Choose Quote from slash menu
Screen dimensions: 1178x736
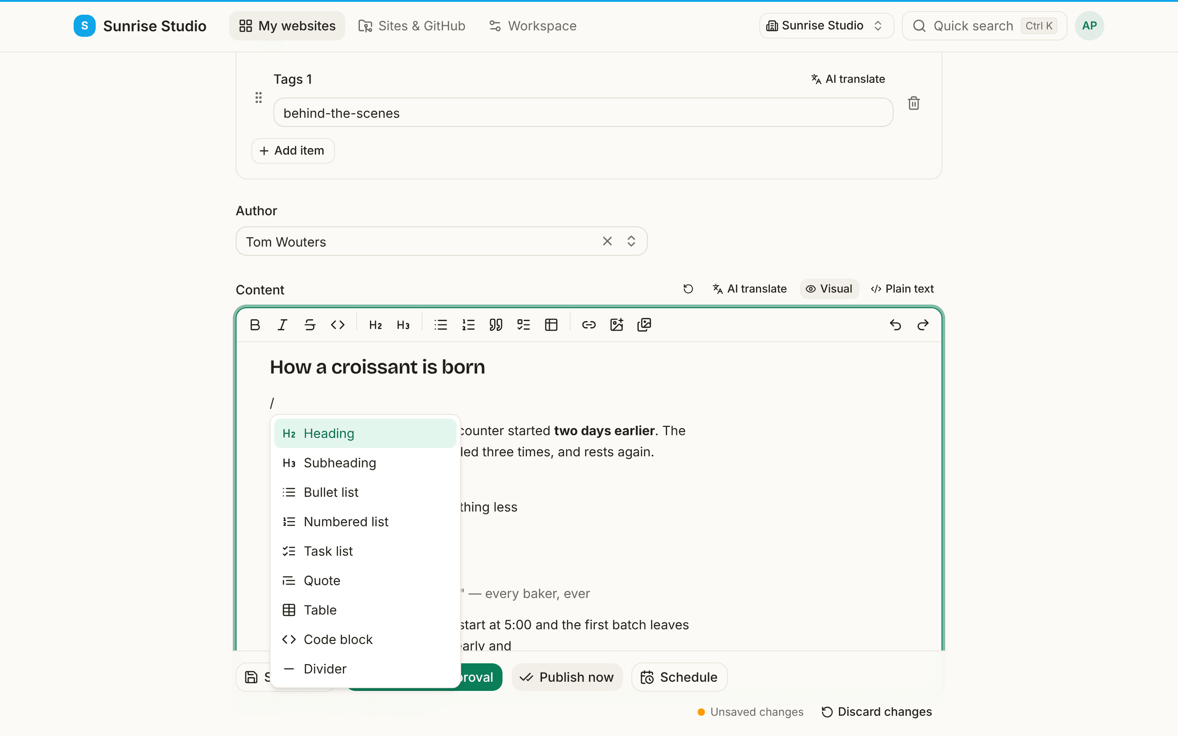click(x=365, y=581)
